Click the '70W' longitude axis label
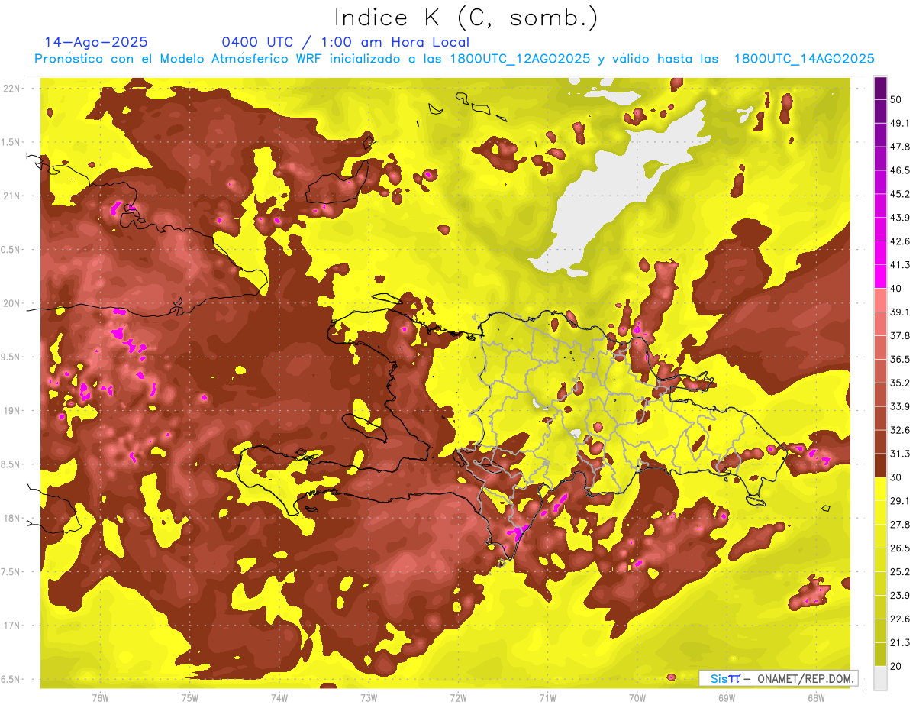 tap(637, 698)
